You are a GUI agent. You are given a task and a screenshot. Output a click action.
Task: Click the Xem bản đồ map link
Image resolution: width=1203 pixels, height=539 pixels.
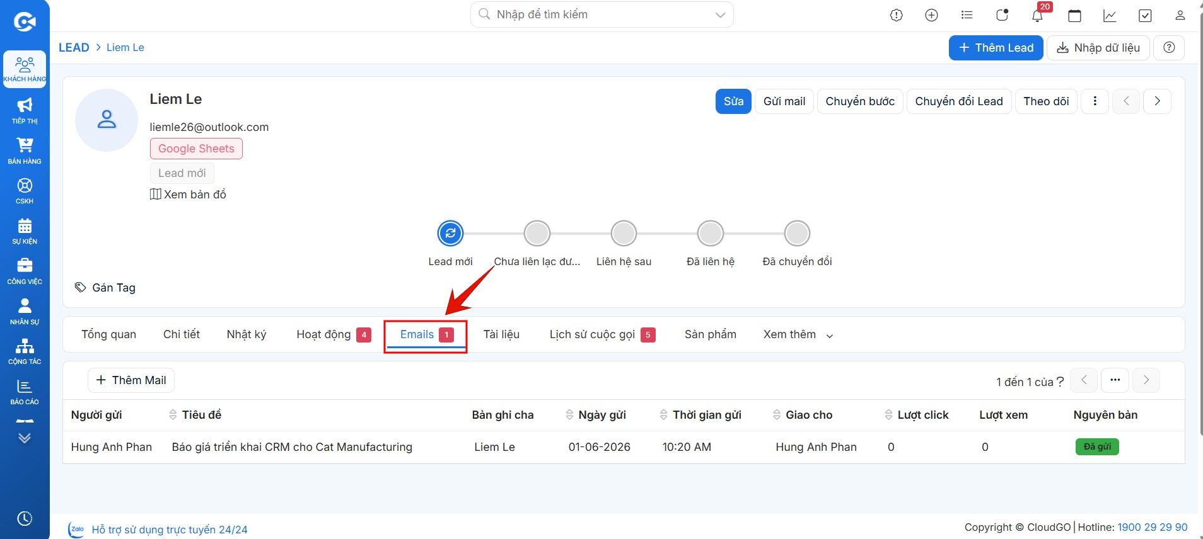point(188,195)
